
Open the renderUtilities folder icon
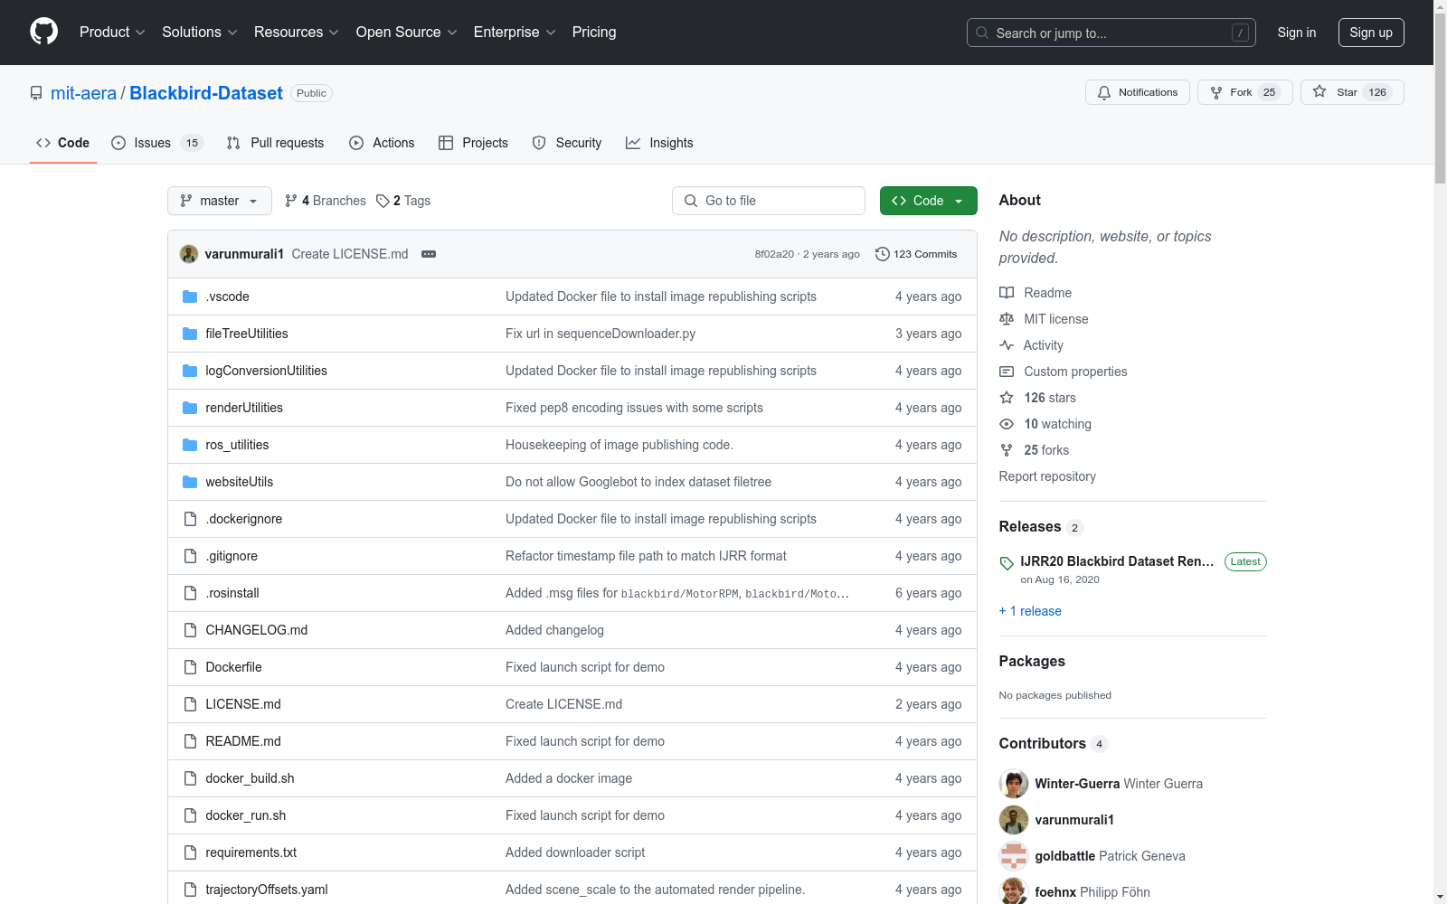(x=190, y=408)
